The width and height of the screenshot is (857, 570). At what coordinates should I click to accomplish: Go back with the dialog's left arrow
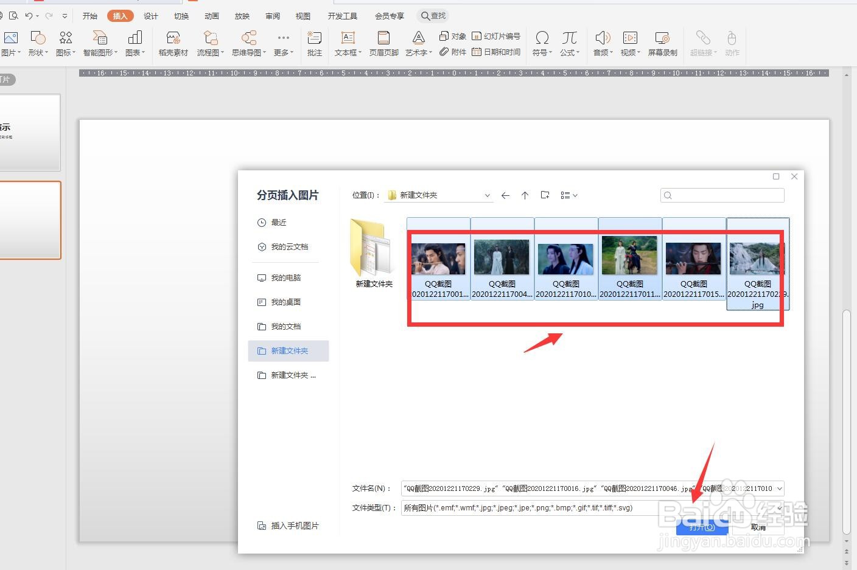click(x=505, y=195)
